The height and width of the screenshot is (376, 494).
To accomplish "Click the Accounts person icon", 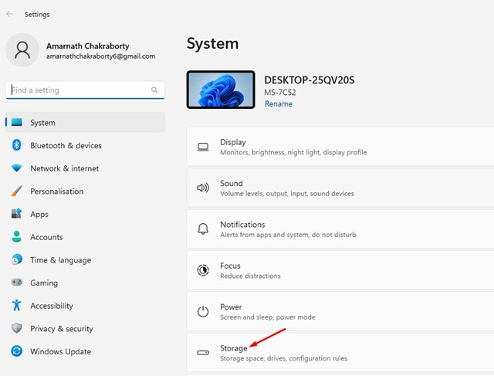I will [x=16, y=237].
